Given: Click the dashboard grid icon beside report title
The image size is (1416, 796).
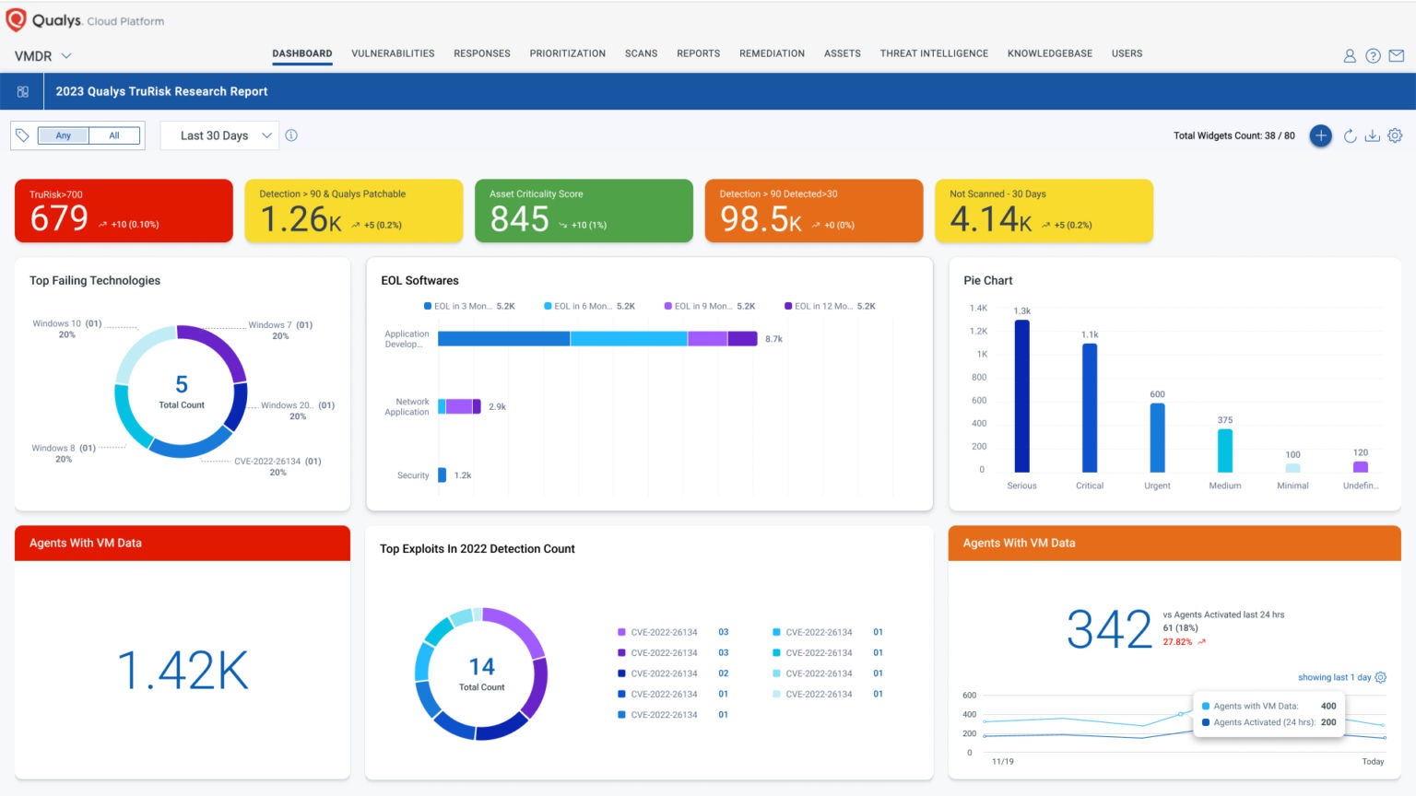Looking at the screenshot, I should [x=22, y=90].
